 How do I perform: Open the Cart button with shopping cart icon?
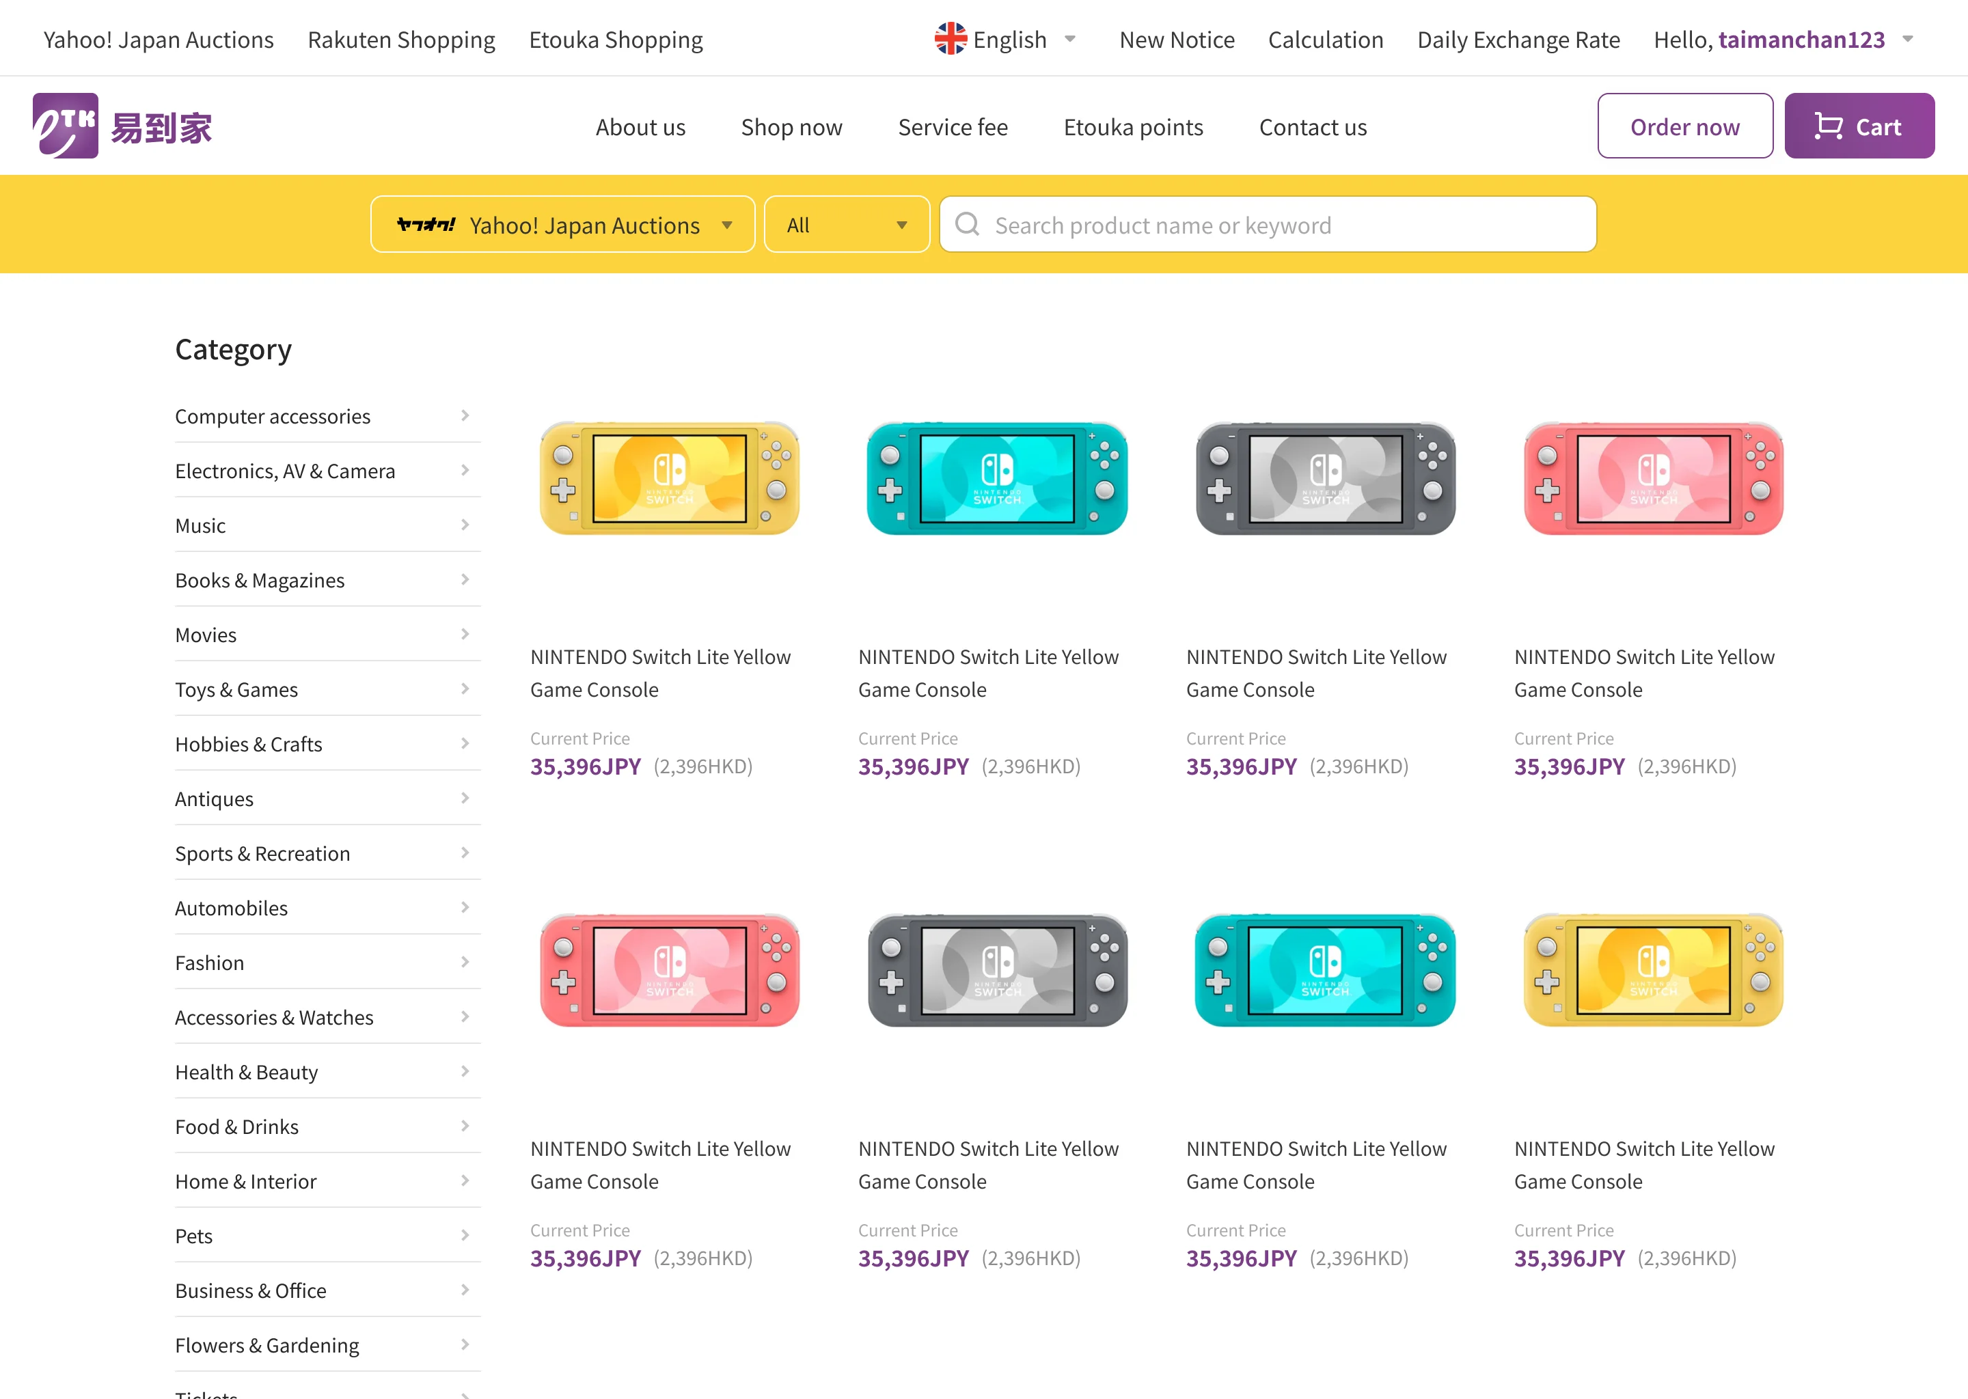pyautogui.click(x=1859, y=126)
